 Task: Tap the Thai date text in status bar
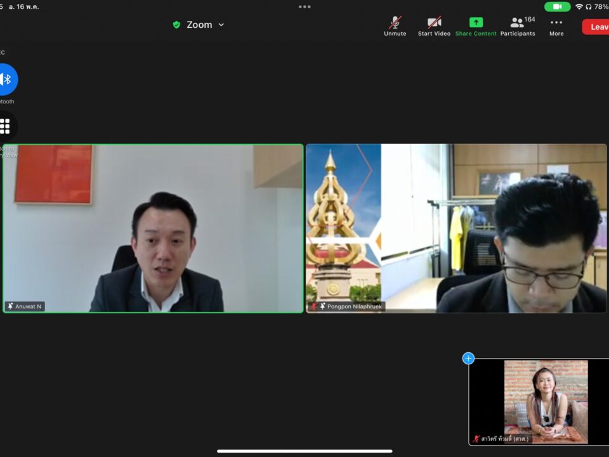coord(23,6)
